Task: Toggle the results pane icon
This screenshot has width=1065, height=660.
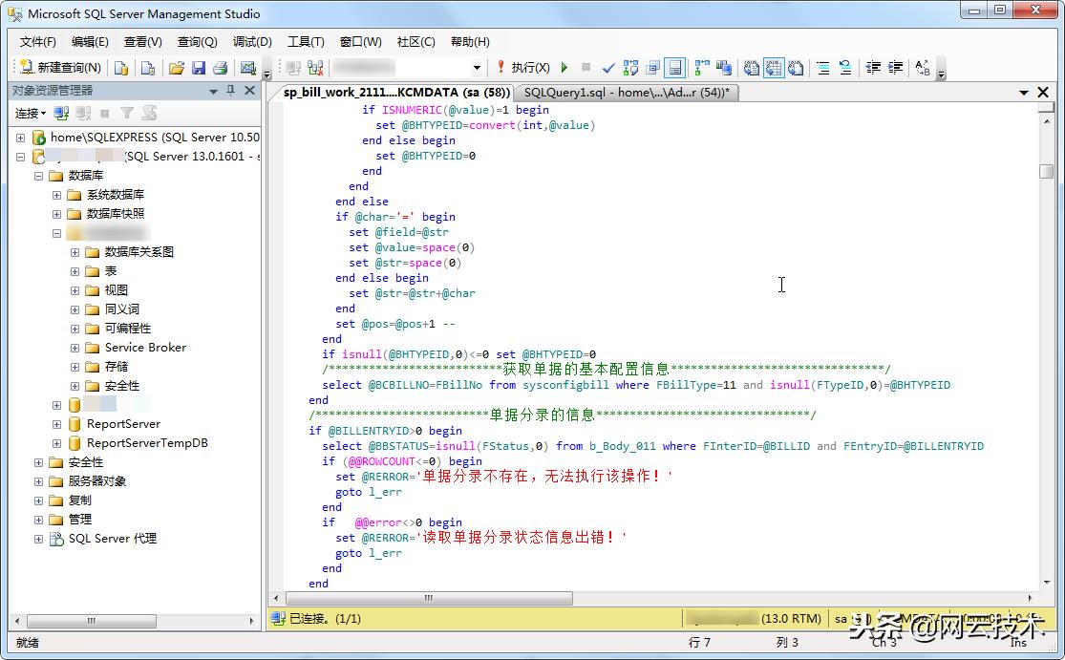Action: click(674, 68)
